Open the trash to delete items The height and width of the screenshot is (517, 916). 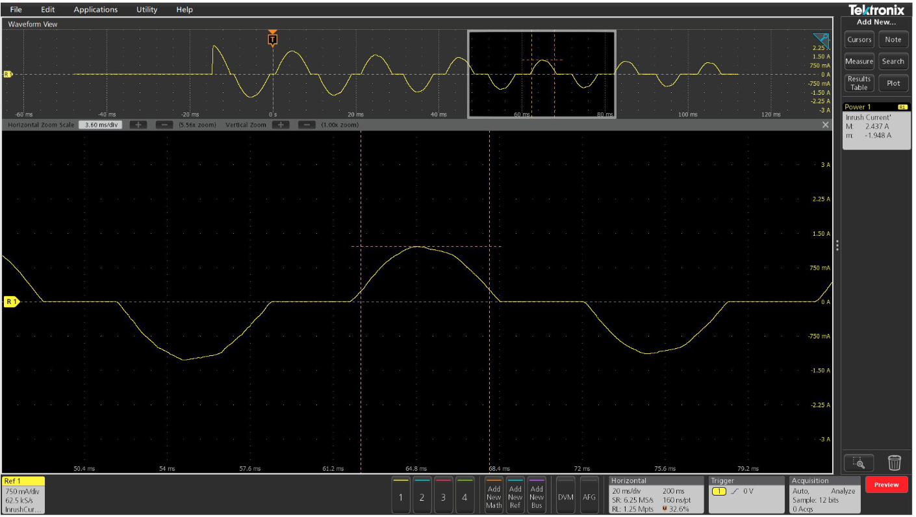tap(895, 463)
